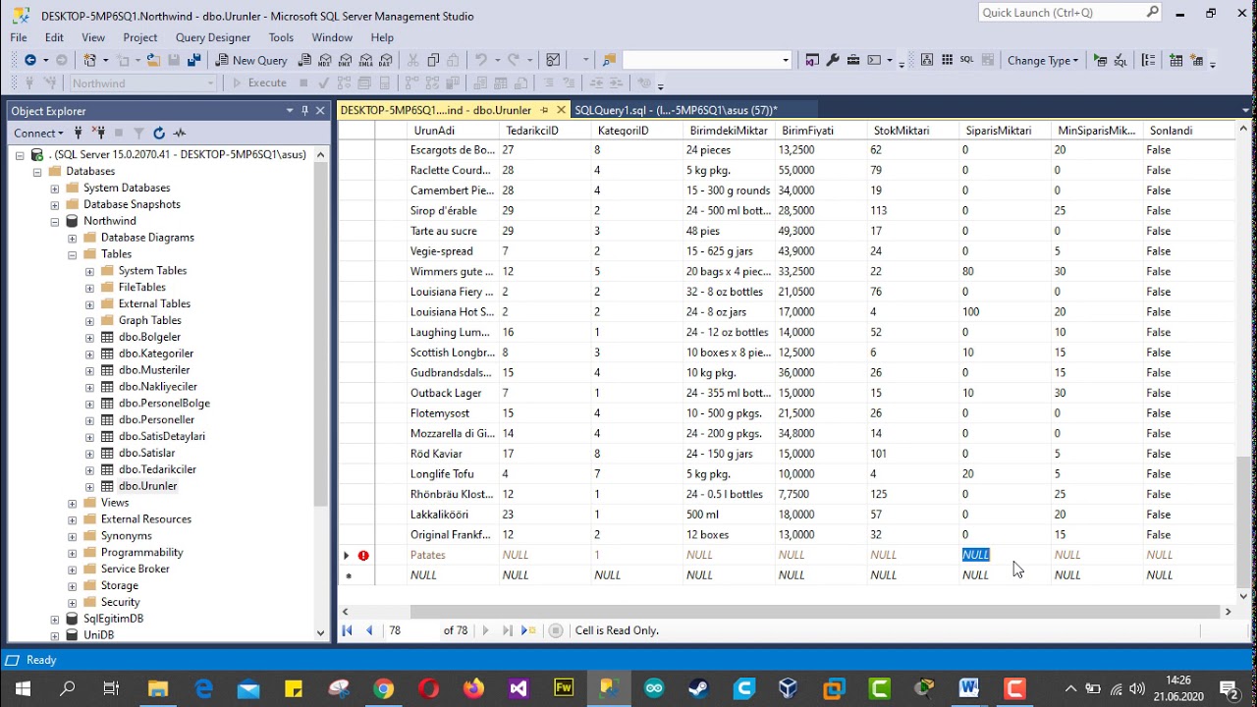Image resolution: width=1257 pixels, height=707 pixels.
Task: Go to previous record navigation button
Action: pyautogui.click(x=369, y=630)
